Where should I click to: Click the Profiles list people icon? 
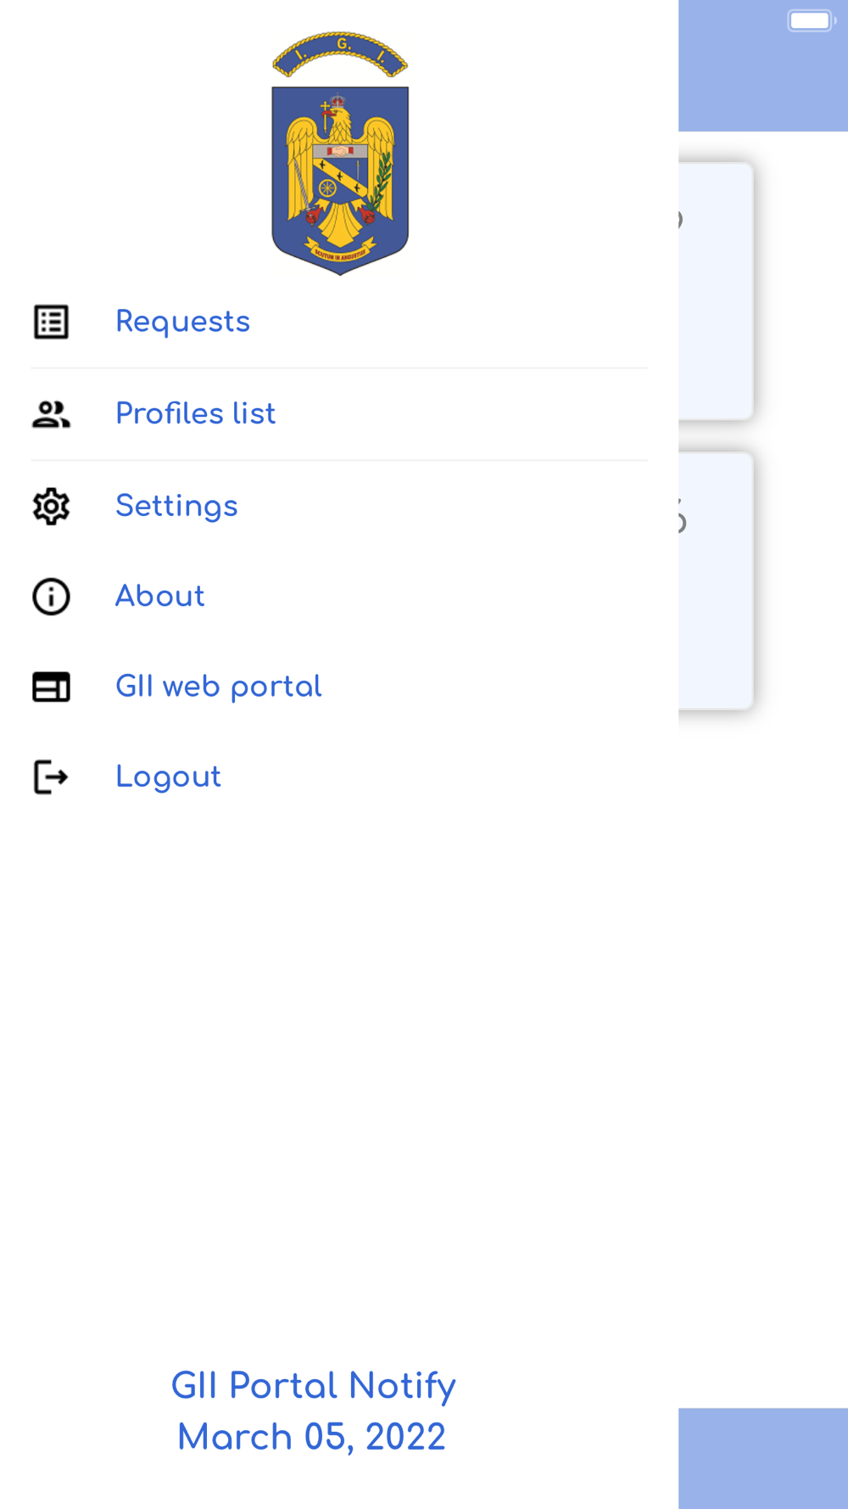pyautogui.click(x=51, y=414)
